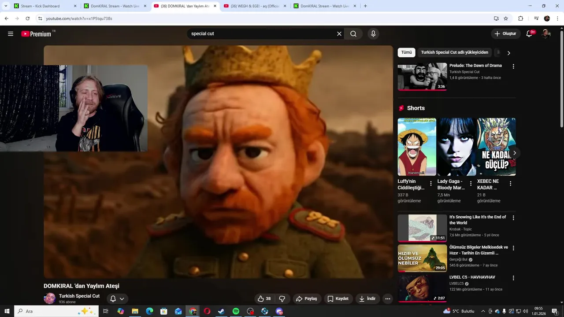Open the tab search dropdown arrow
Viewport: 564px width, 317px height.
pos(6,6)
